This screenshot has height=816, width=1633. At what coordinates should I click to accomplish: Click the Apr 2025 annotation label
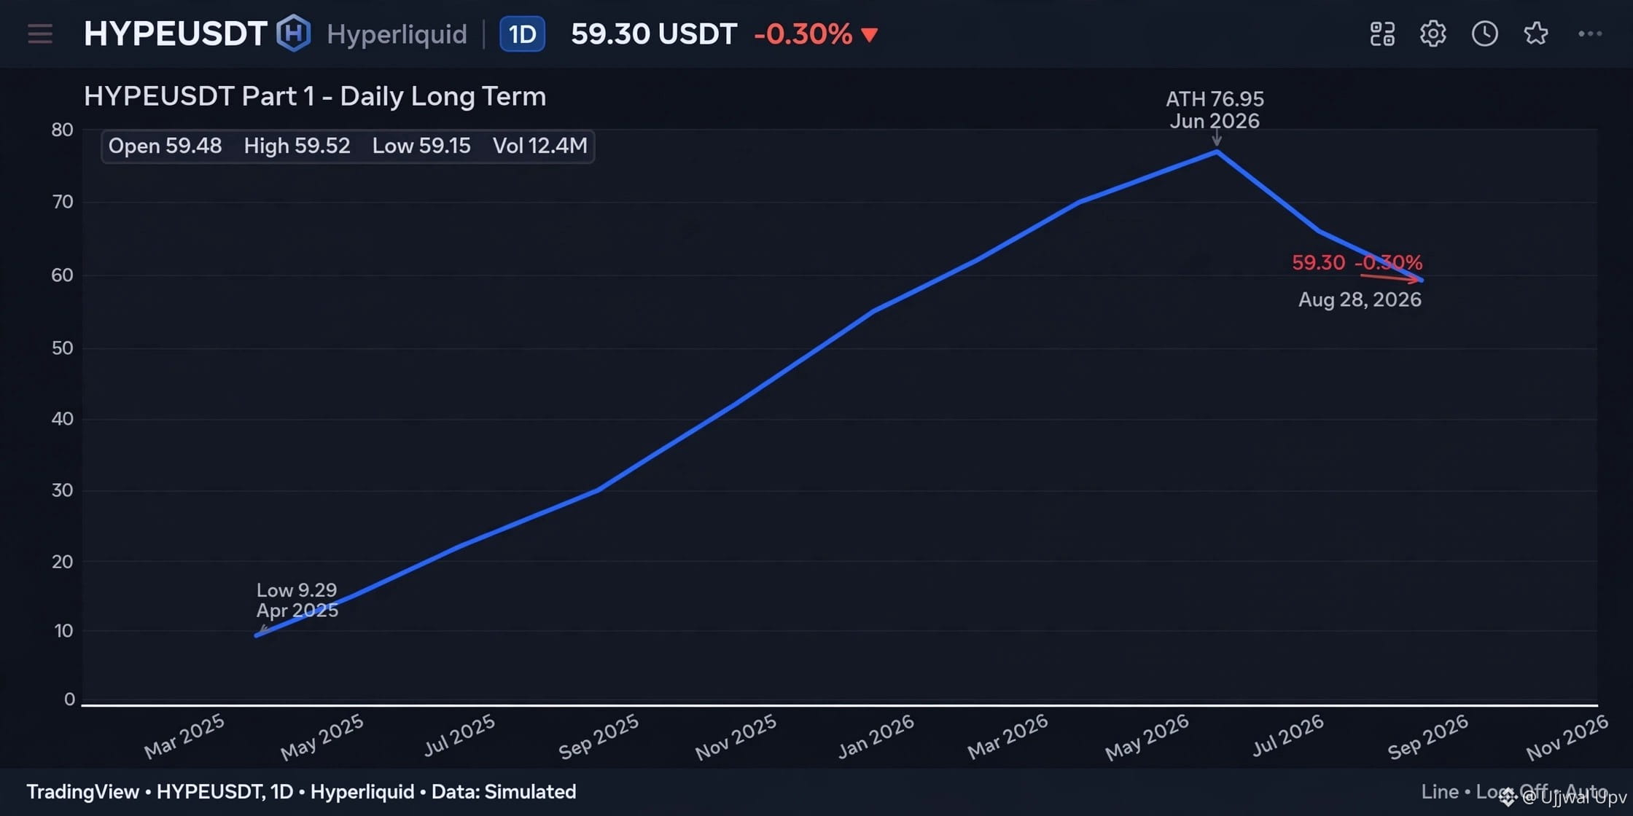pyautogui.click(x=297, y=611)
